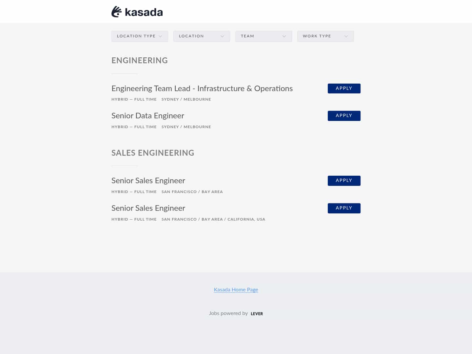Click the ENGINEERING section heading
Screen dimensions: 472x354
(x=139, y=61)
